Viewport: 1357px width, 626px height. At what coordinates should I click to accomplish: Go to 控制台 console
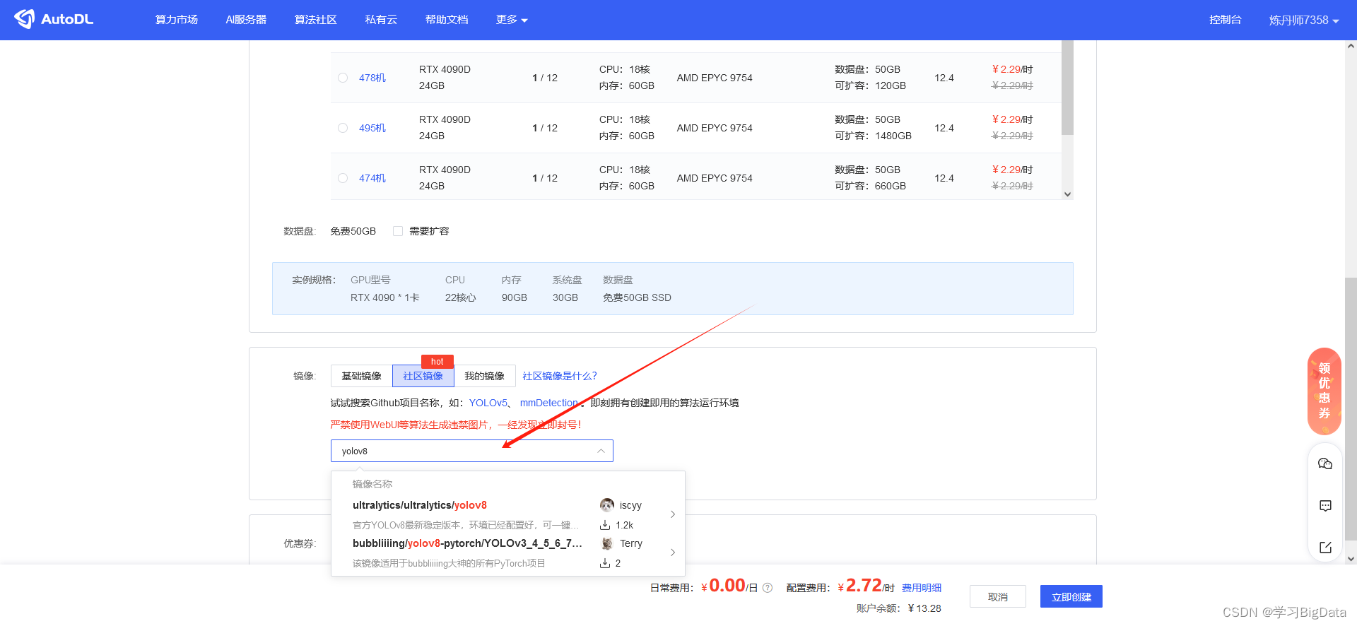[x=1226, y=20]
